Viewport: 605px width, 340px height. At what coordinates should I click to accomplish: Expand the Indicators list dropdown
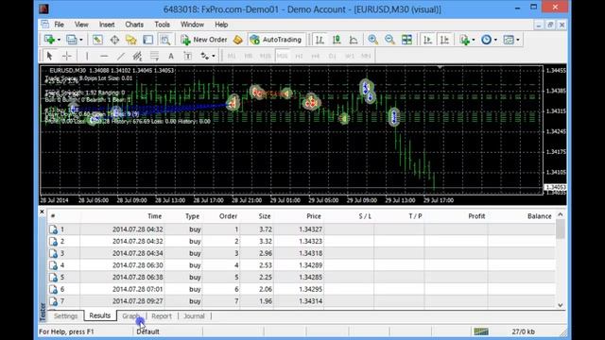[x=474, y=40]
